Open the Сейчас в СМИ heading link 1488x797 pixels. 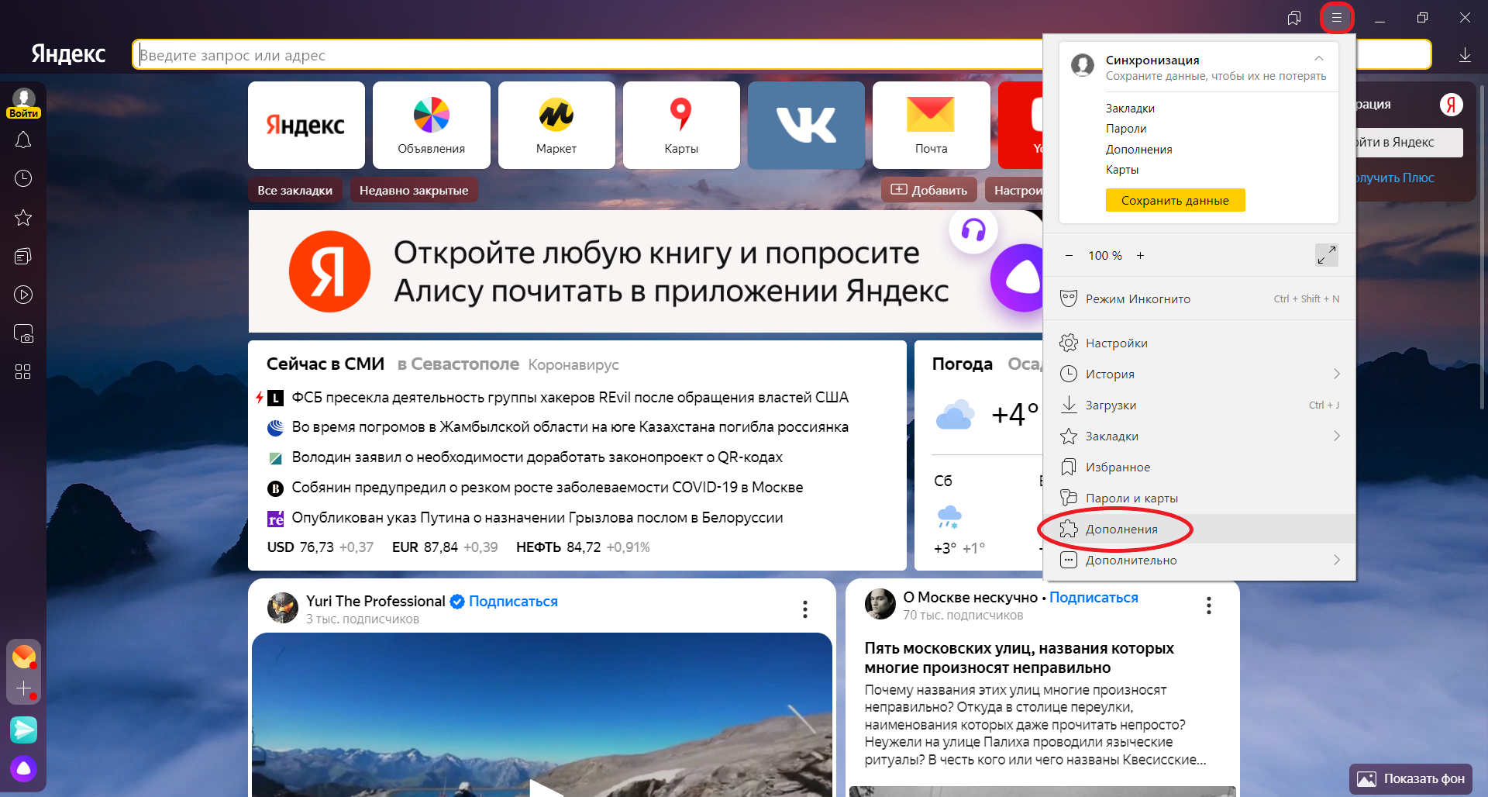325,364
